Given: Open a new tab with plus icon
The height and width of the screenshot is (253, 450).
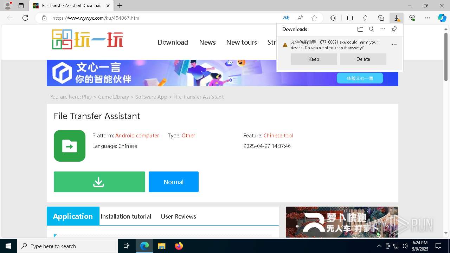Looking at the screenshot, I should click(120, 6).
